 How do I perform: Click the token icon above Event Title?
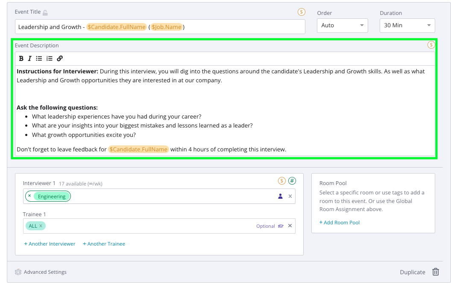[x=302, y=12]
